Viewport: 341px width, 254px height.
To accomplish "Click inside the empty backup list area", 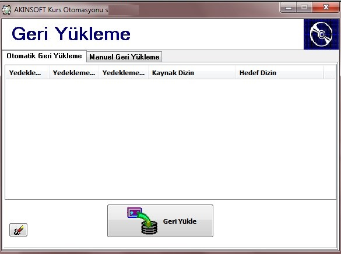I will pos(170,139).
